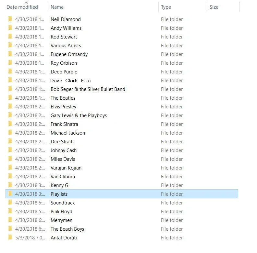The height and width of the screenshot is (253, 257).
Task: Select the Soundtrack folder name
Action: click(x=63, y=203)
